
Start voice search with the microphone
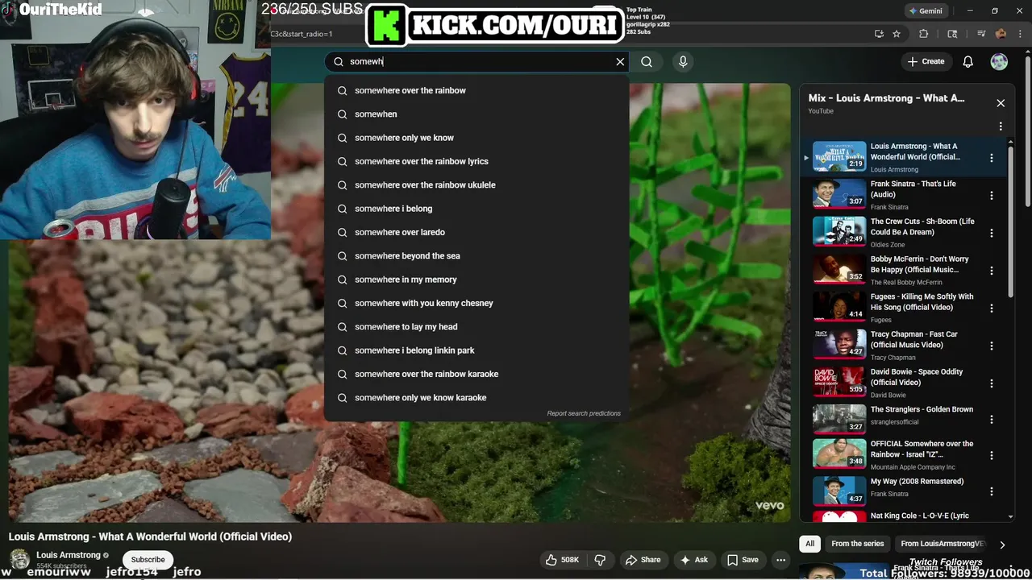[683, 61]
